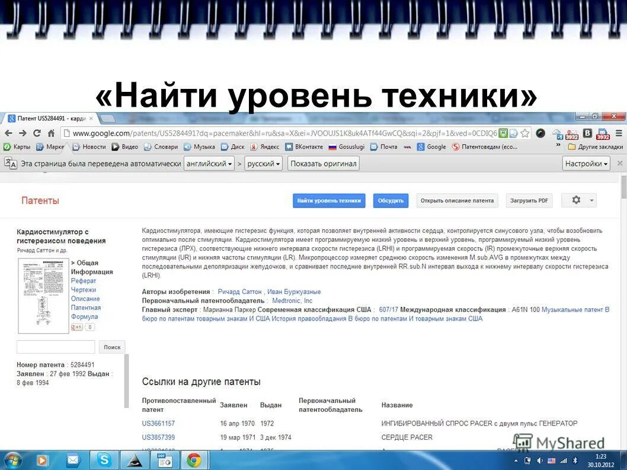Click the translate icon in the translation bar

10,164
